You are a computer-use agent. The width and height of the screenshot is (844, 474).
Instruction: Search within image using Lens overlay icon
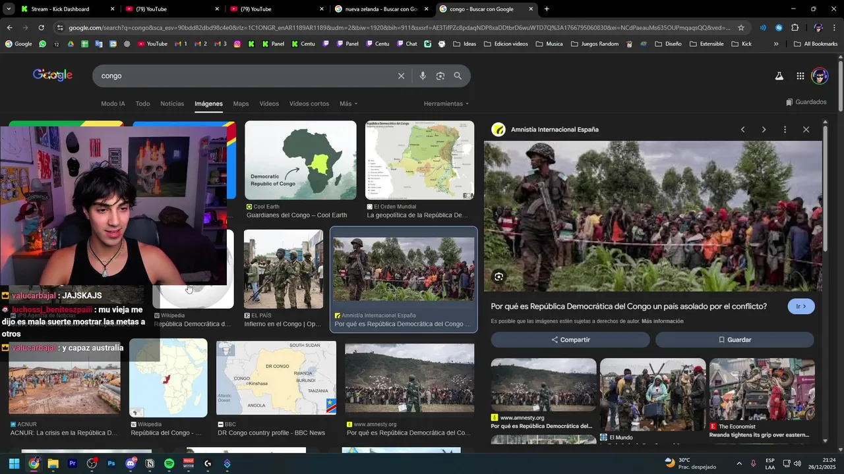pos(499,276)
